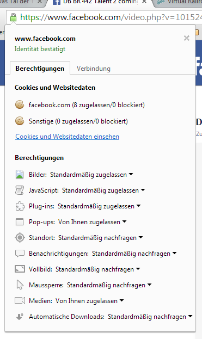Switch to the Verbindung tab

coord(94,69)
